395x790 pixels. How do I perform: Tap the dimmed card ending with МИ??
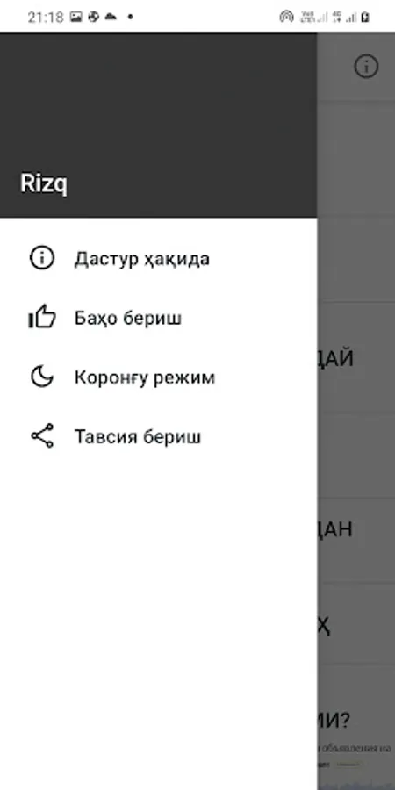[356, 726]
